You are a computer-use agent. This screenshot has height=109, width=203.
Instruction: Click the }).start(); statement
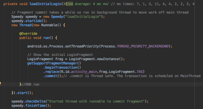tap(22, 93)
